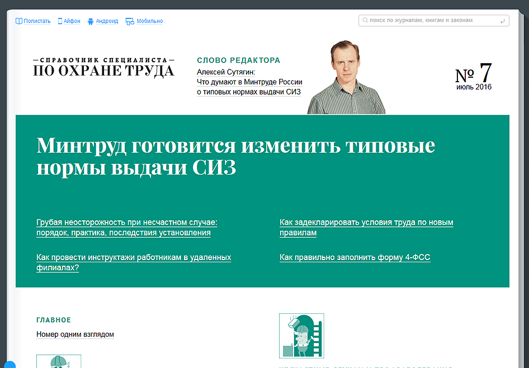Open article Как провести инструктажи работникам
This screenshot has width=529, height=368.
point(134,262)
